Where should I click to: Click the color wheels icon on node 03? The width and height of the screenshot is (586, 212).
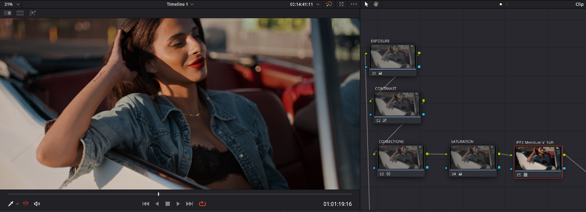pos(389,174)
